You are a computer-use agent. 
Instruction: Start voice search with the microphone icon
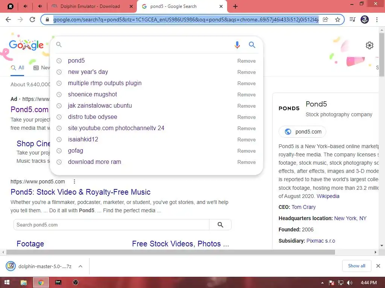(x=237, y=45)
